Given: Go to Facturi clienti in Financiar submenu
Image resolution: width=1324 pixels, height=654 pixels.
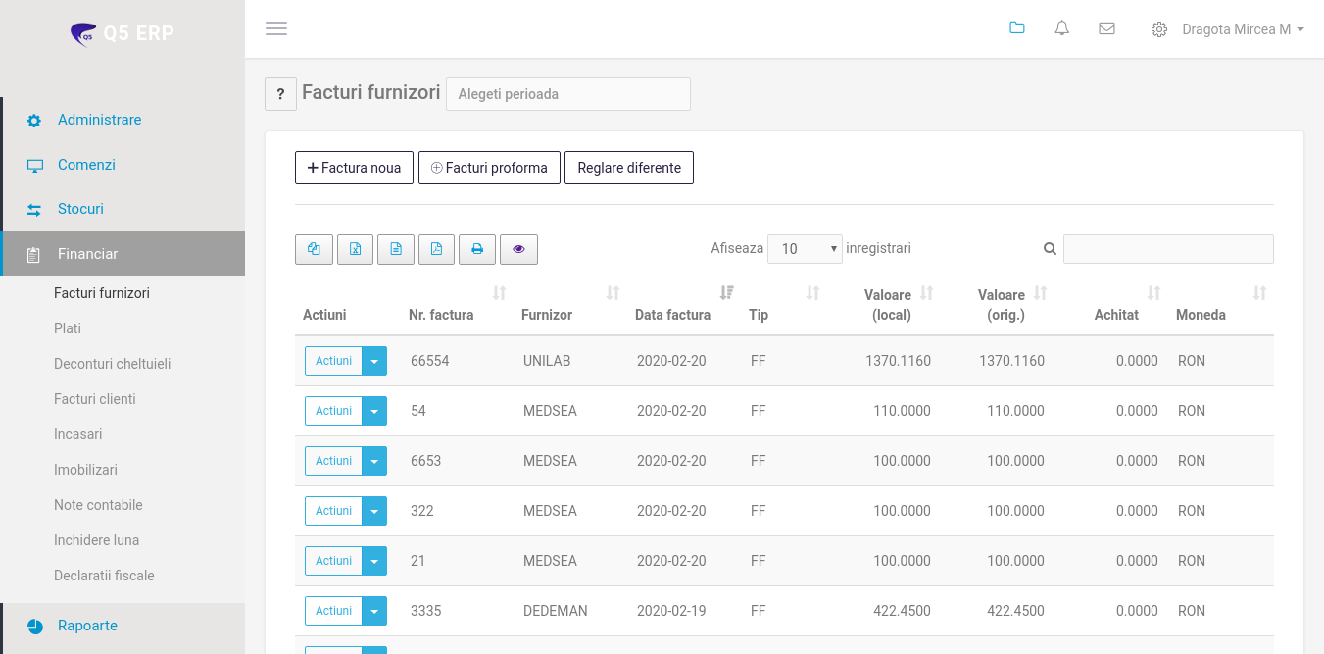Looking at the screenshot, I should [x=95, y=399].
